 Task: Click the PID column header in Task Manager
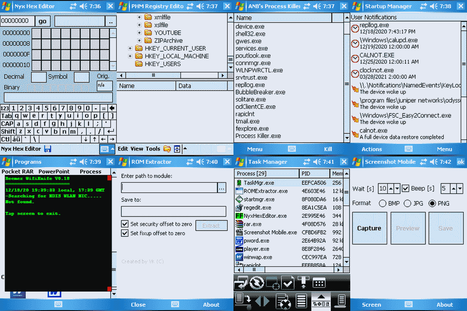point(314,173)
